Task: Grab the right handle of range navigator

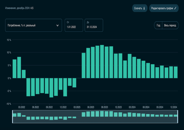Action: click(x=178, y=117)
